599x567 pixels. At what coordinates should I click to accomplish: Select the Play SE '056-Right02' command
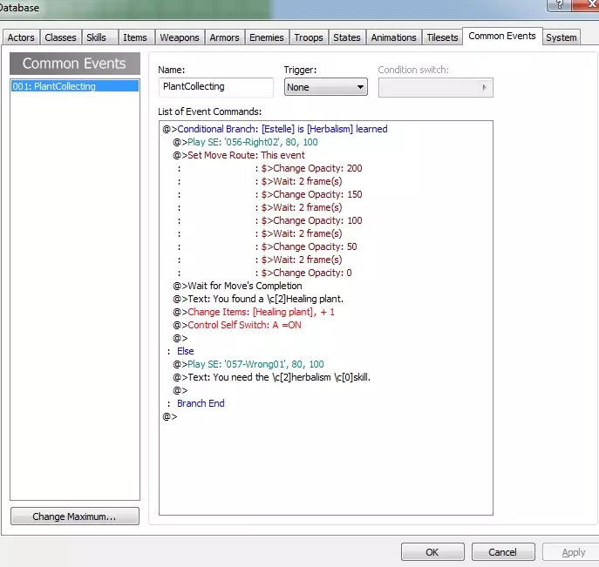245,142
